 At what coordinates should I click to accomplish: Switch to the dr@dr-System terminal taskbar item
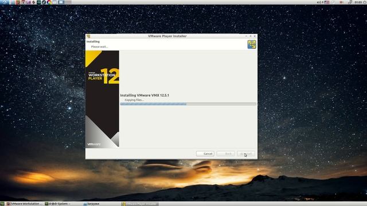coord(58,204)
